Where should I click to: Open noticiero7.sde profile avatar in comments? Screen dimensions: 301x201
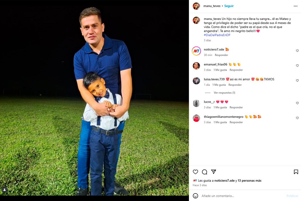tap(196, 51)
